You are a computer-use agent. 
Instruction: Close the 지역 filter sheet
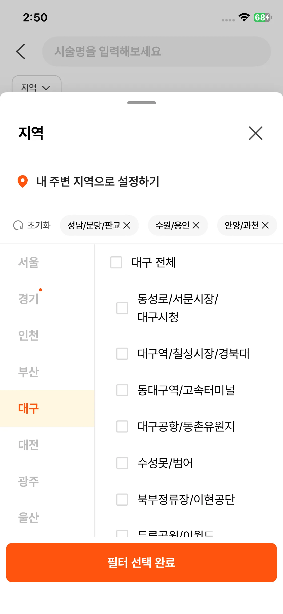pos(256,133)
